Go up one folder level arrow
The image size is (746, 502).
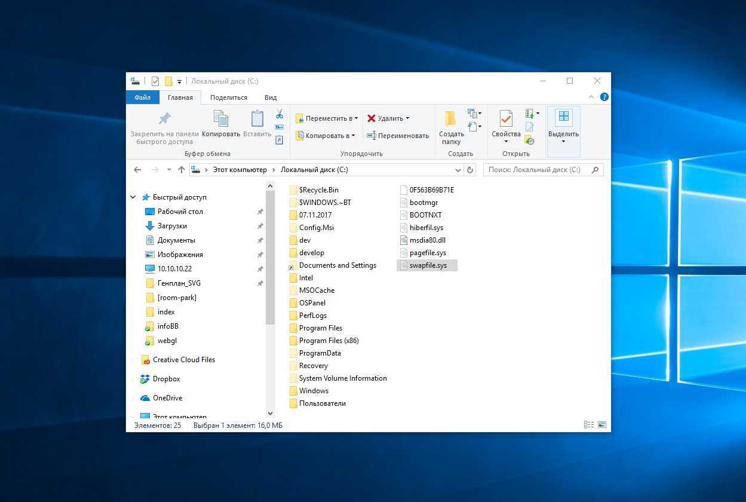[x=182, y=170]
